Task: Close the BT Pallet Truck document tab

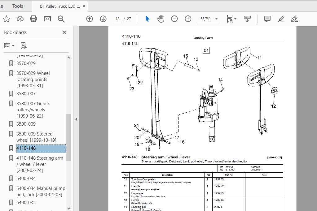Action: point(84,6)
